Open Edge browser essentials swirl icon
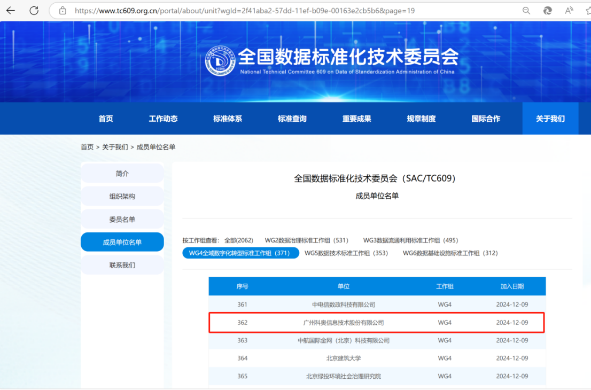The width and height of the screenshot is (591, 390). pos(547,10)
